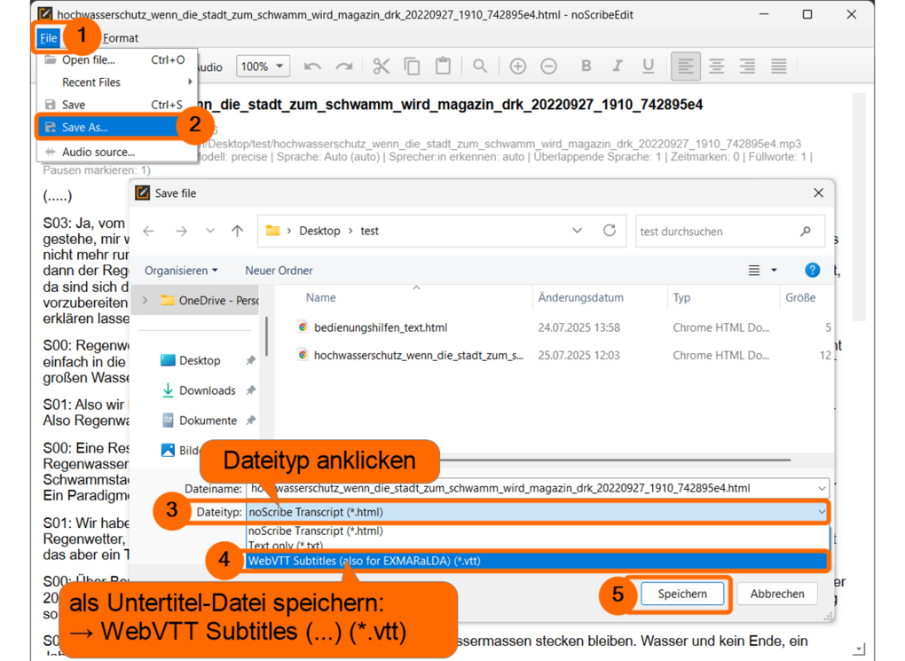Apply center text alignment
This screenshot has height=661, width=905.
[x=716, y=66]
